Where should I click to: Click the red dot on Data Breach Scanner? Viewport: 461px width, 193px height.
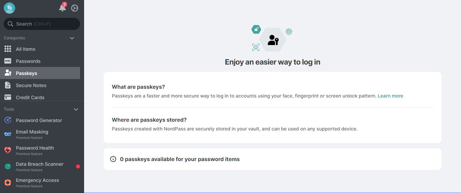(x=78, y=166)
